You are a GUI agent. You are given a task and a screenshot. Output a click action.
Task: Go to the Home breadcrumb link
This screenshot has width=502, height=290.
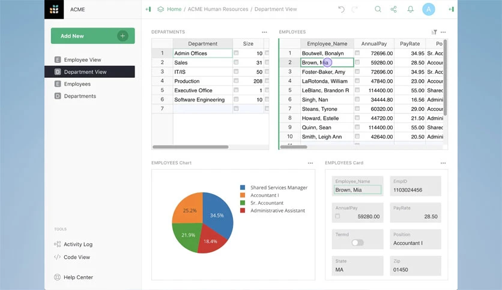coord(174,9)
